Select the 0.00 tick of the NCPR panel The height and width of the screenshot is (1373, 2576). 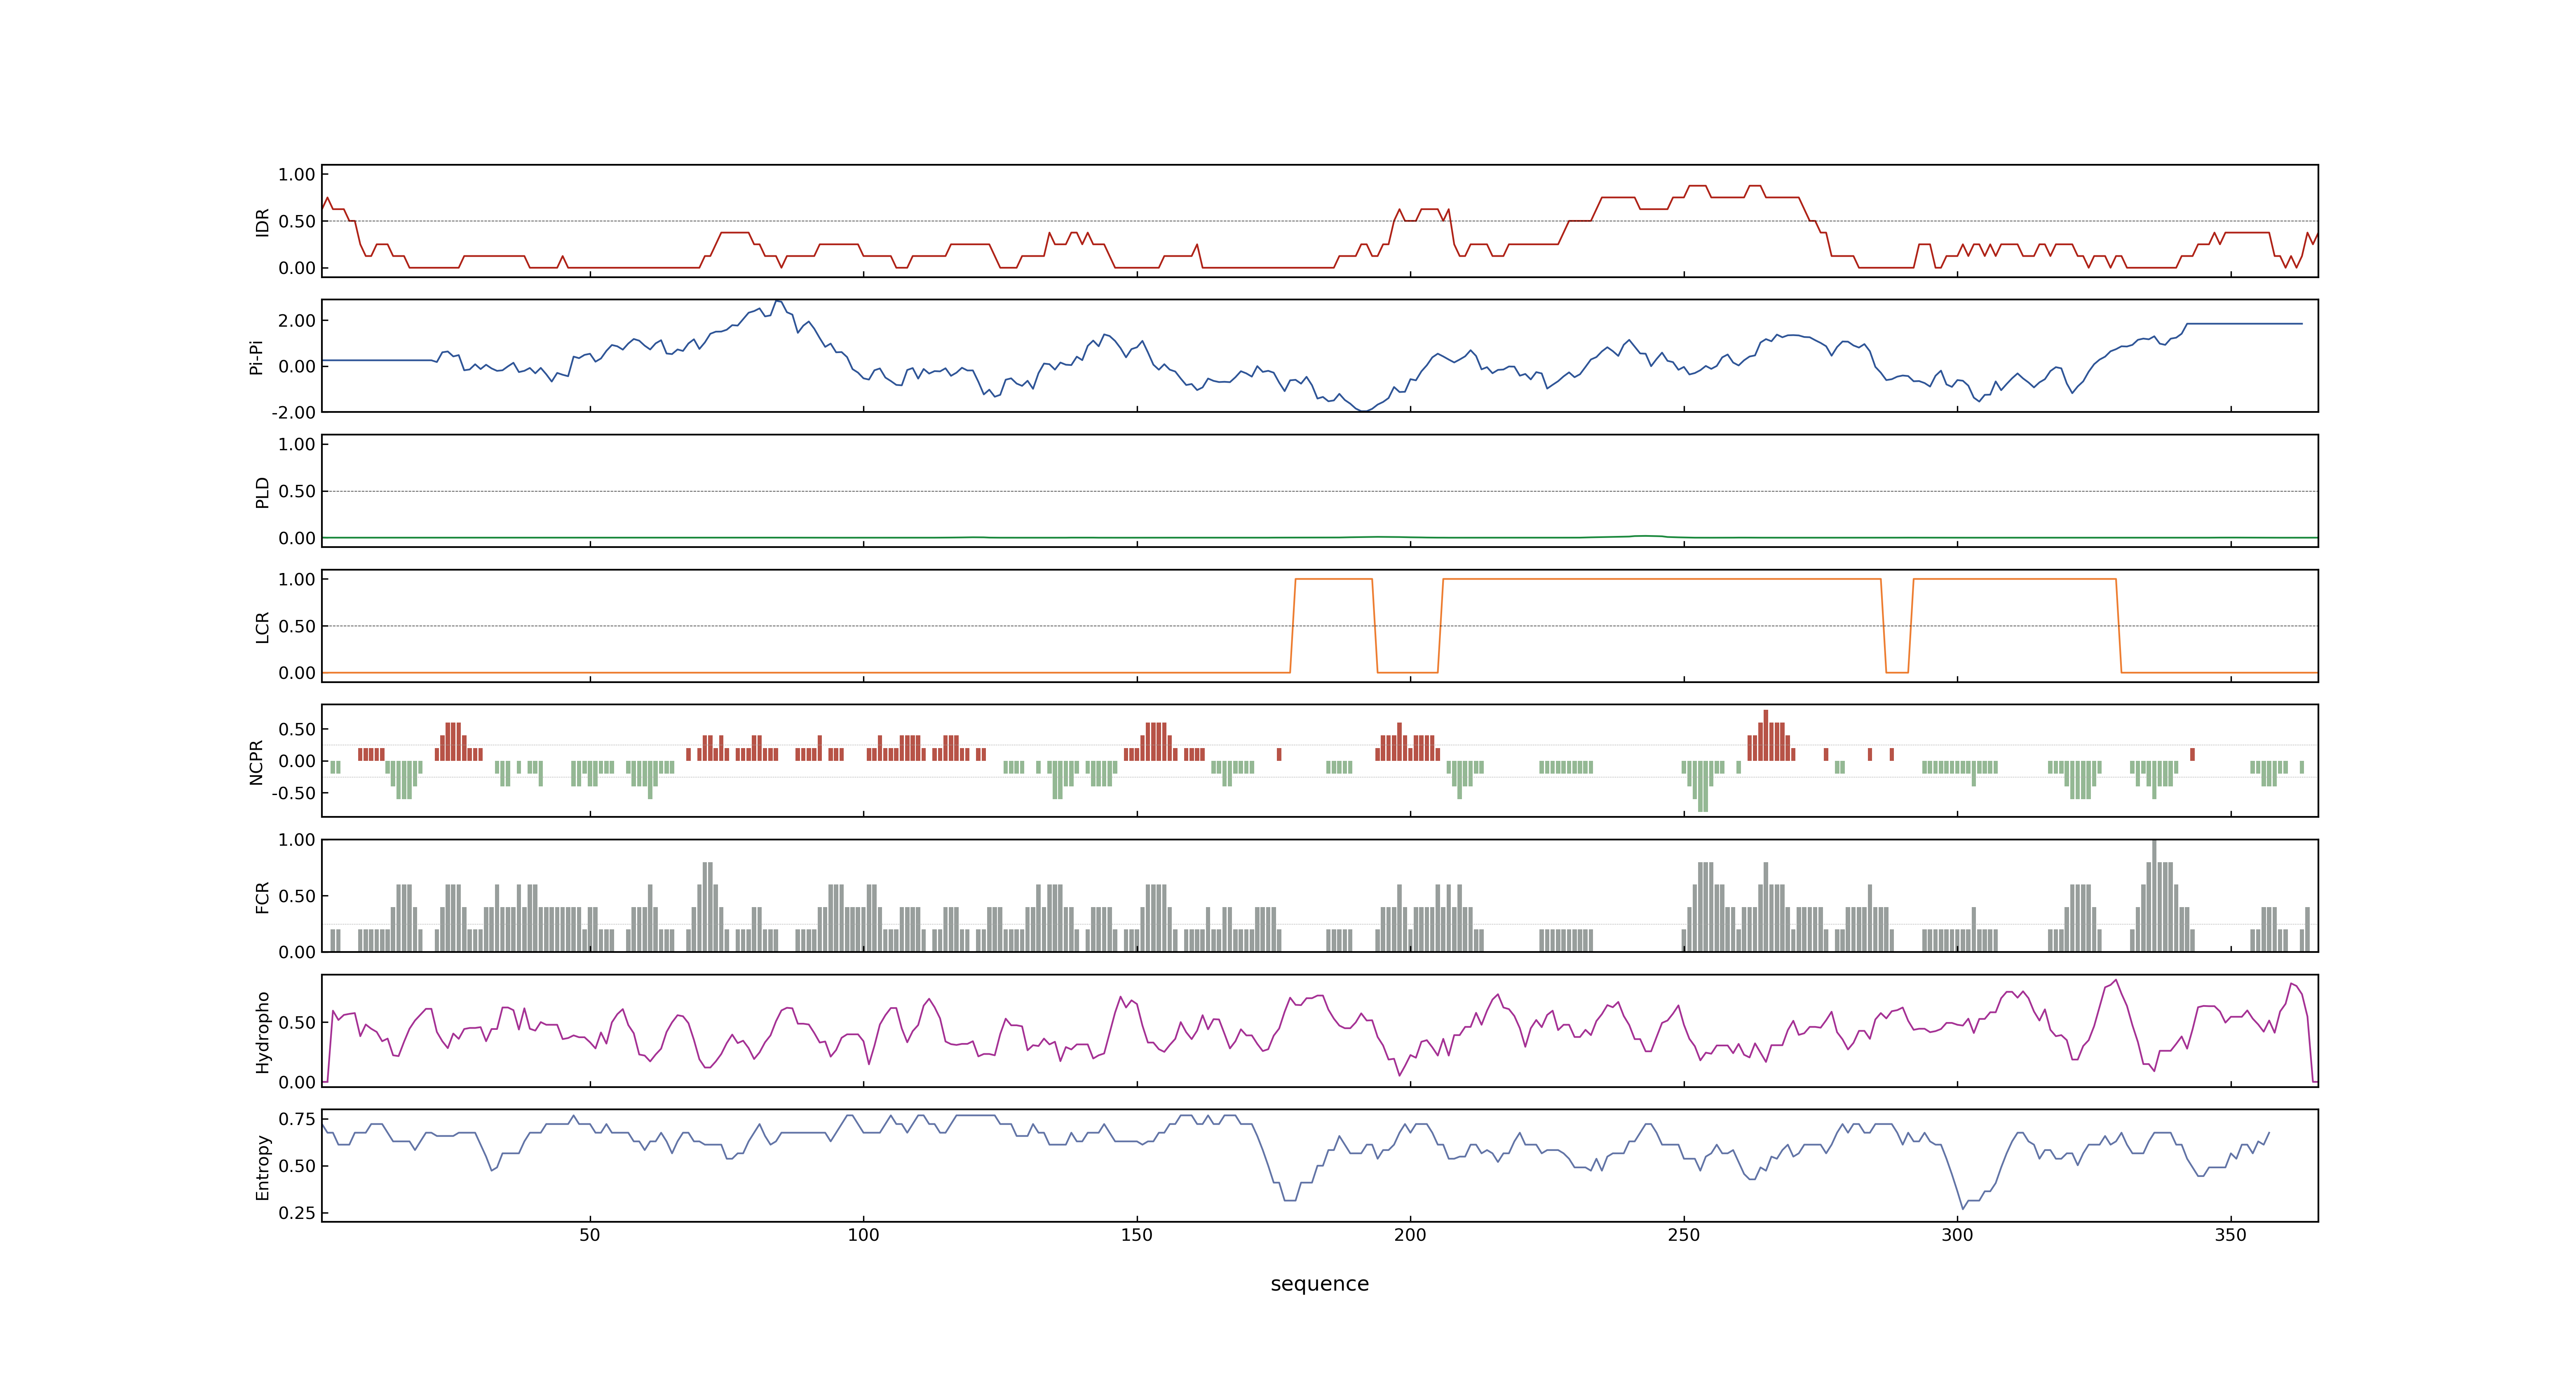click(x=297, y=761)
